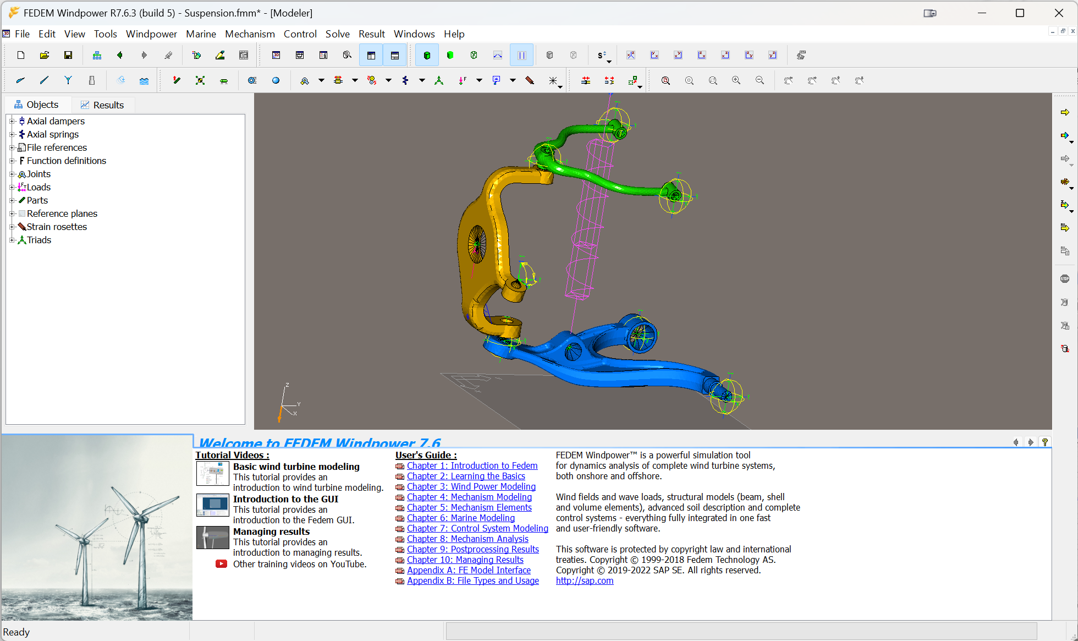Toggle the parallel projection bars button
Viewport: 1078px width, 641px height.
(x=521, y=55)
